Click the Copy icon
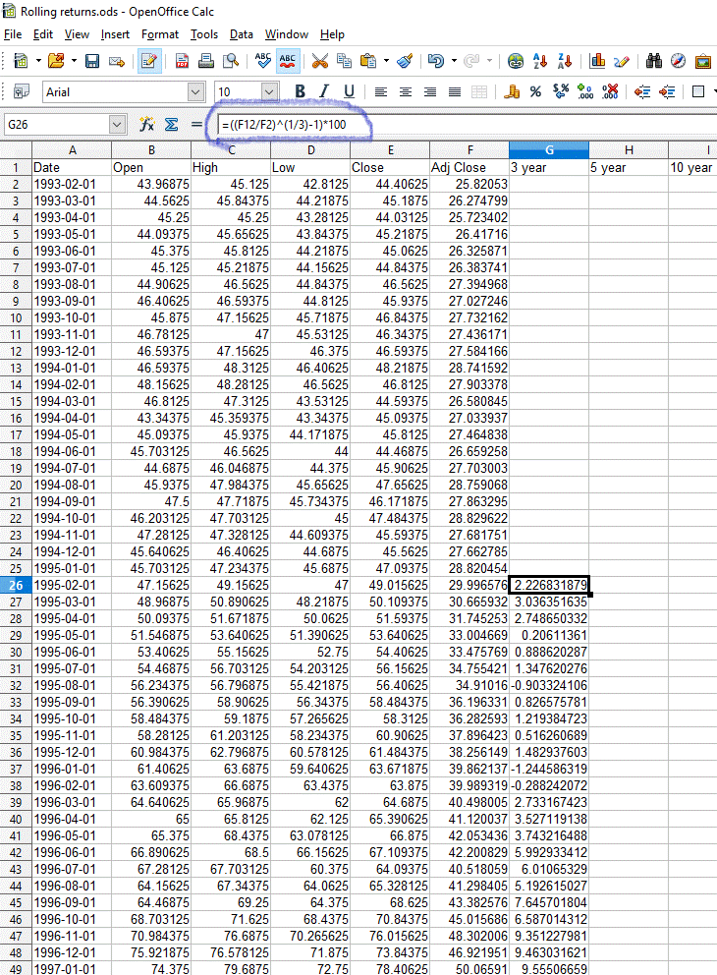 pos(344,60)
